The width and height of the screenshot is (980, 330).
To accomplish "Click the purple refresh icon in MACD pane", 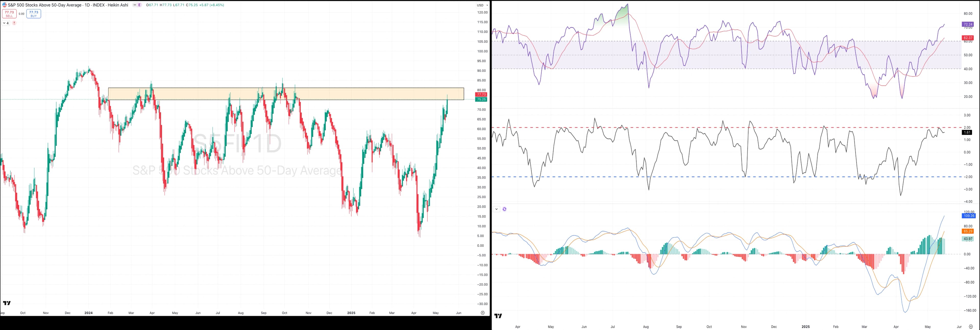I will pyautogui.click(x=505, y=209).
